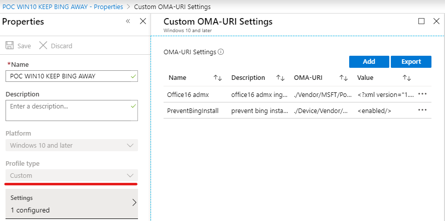
Task: Click Custom OMA-URI Settings breadcrumb
Action: [x=172, y=7]
